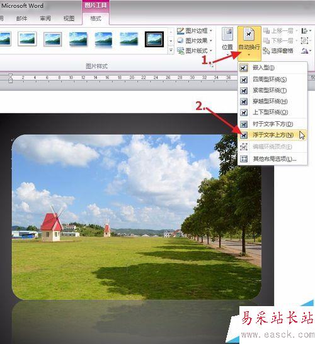Viewport: 315px width, 344px height.
Task: Apply the white-framed picture style thumbnail
Action: [x=27, y=39]
